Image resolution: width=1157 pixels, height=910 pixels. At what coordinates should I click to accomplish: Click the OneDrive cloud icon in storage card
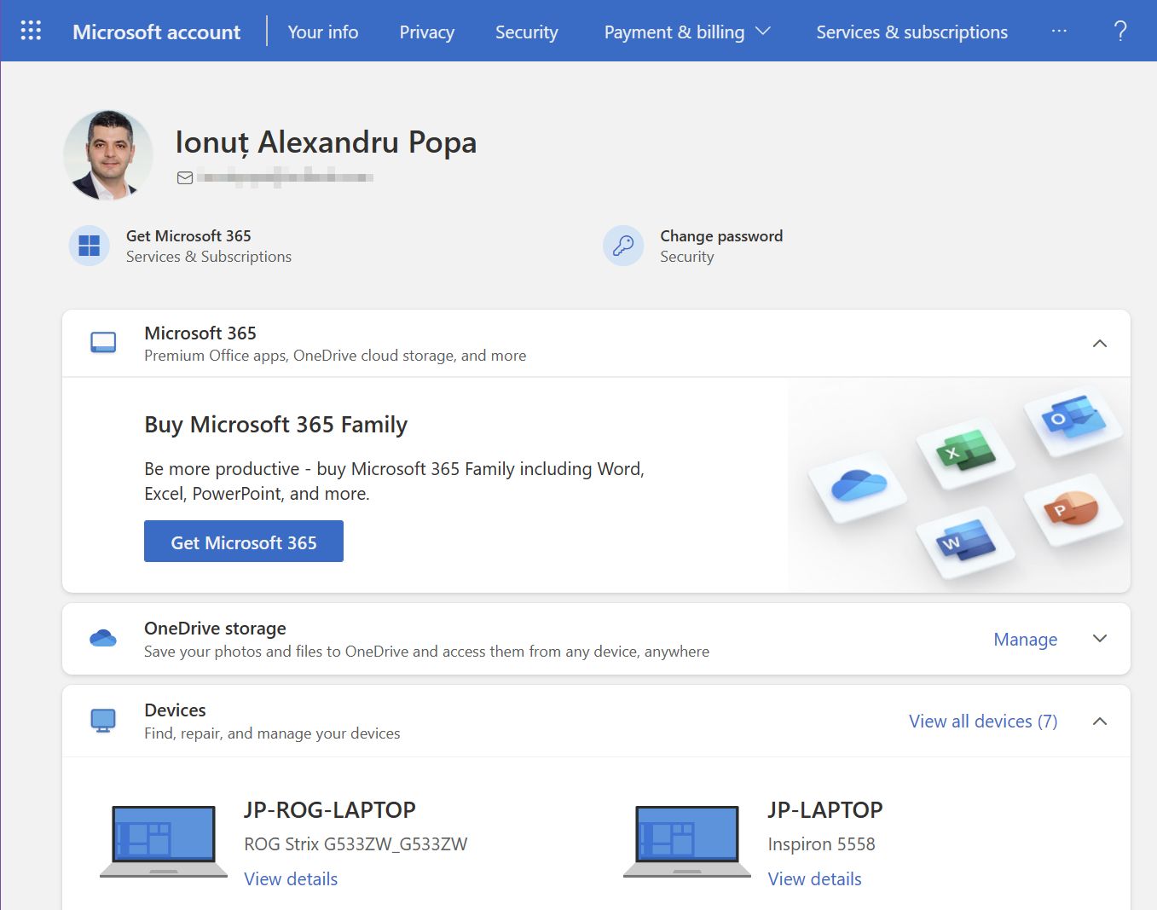pyautogui.click(x=103, y=638)
